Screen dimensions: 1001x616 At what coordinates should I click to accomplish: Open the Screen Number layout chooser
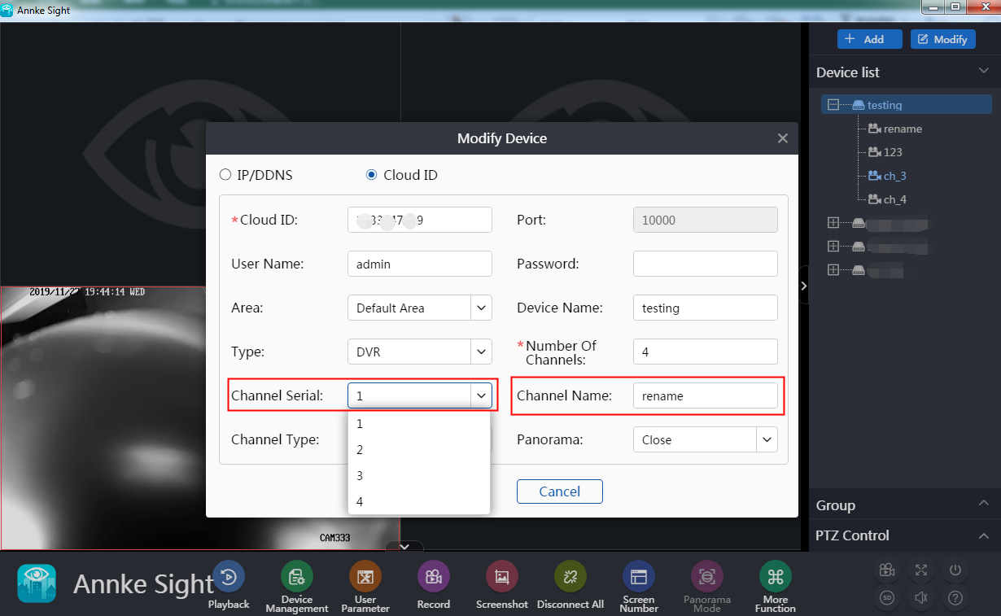(x=639, y=577)
